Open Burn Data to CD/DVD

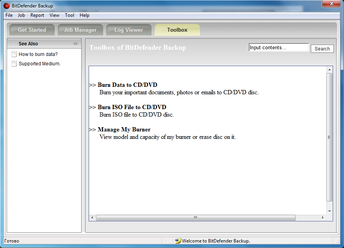point(127,84)
